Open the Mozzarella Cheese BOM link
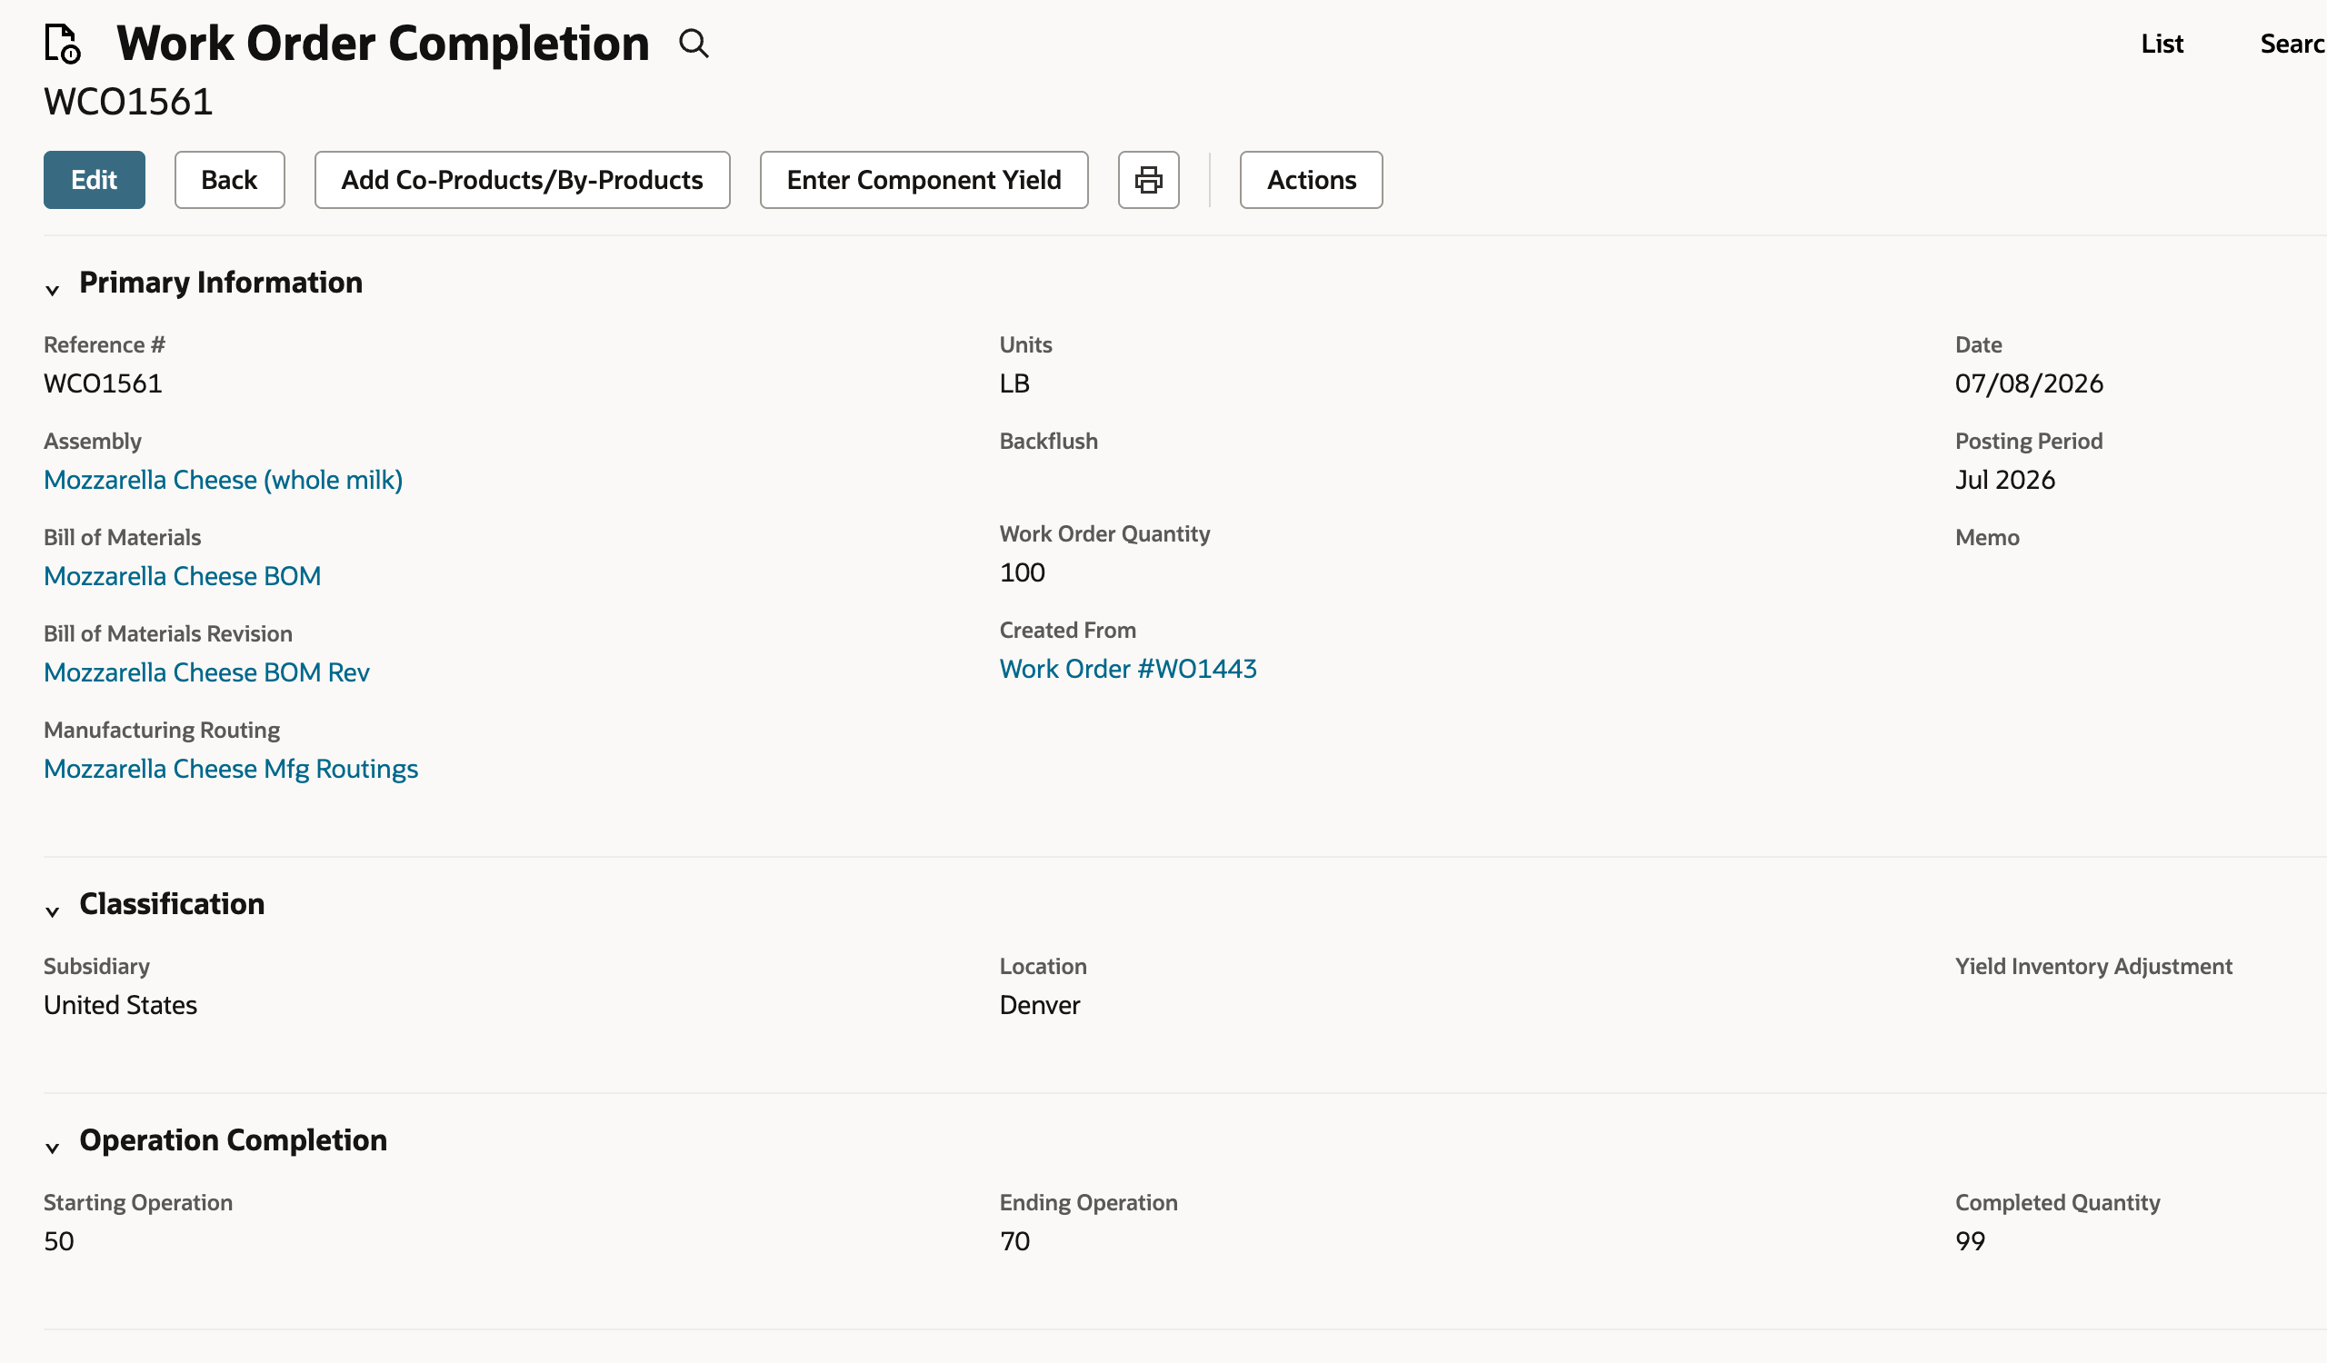2327x1363 pixels. pos(182,576)
